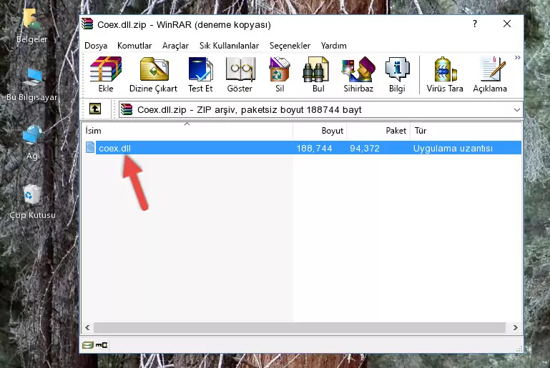Expand the hidden toolbar buttons chevron
550x368 pixels.
point(517,58)
